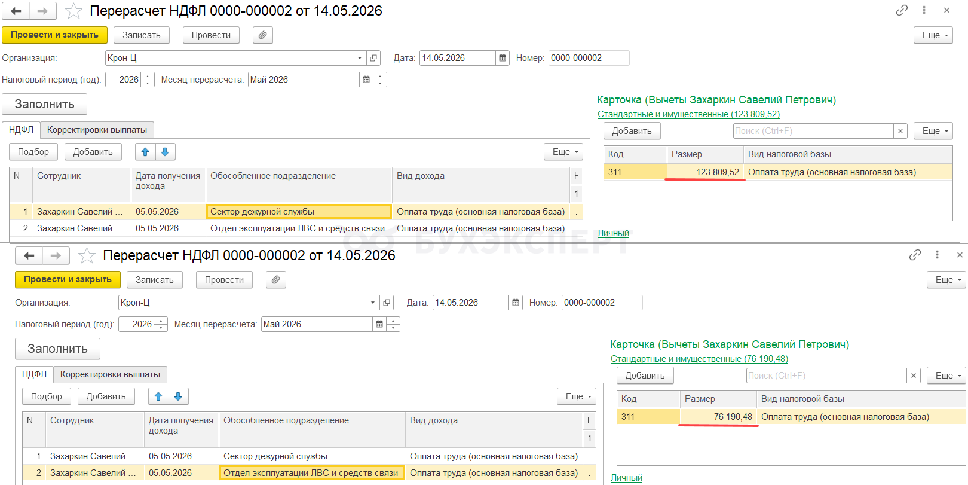This screenshot has height=485, width=968.
Task: Open Стандартные и имущественные (123 809,52) link
Action: 688,114
